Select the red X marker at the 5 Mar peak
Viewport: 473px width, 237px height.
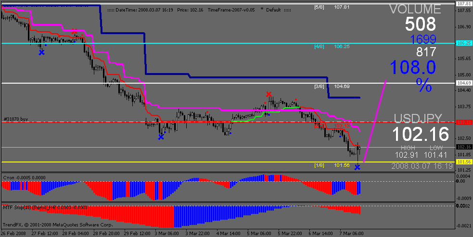(268, 95)
